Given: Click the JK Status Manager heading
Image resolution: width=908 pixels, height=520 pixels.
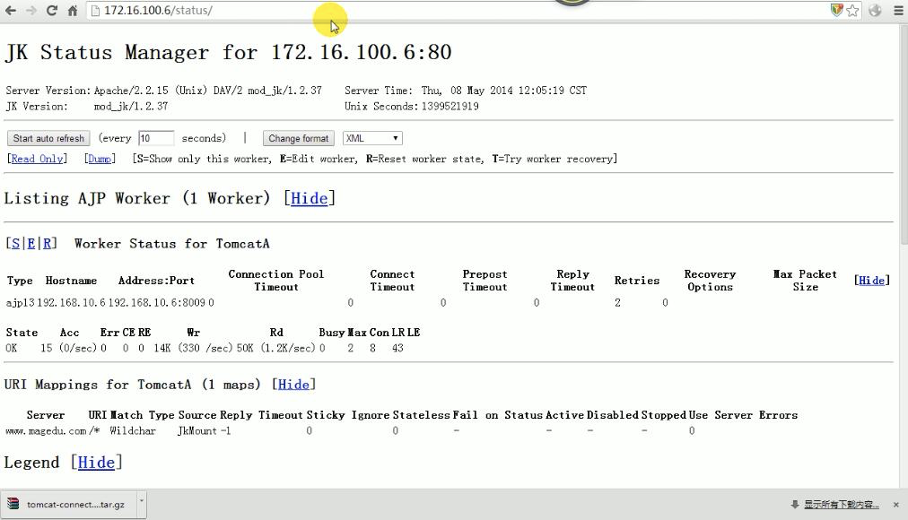Looking at the screenshot, I should click(x=228, y=52).
